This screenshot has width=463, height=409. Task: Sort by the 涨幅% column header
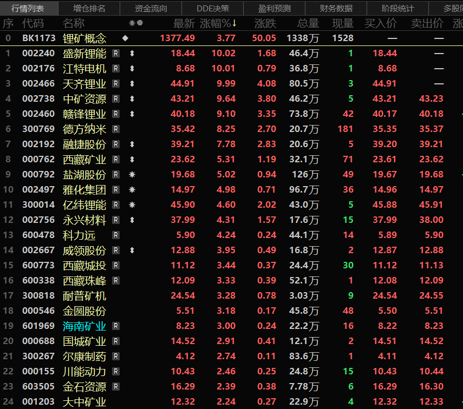click(218, 23)
